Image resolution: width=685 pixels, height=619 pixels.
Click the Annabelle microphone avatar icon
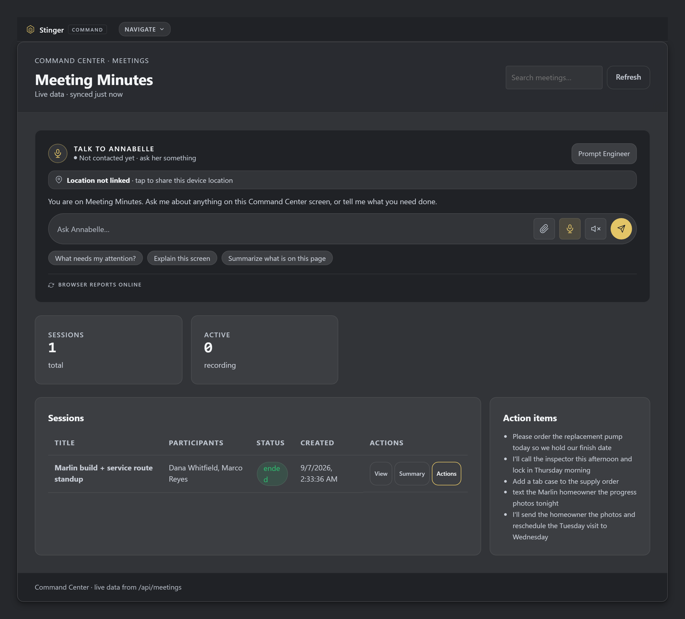tap(58, 153)
